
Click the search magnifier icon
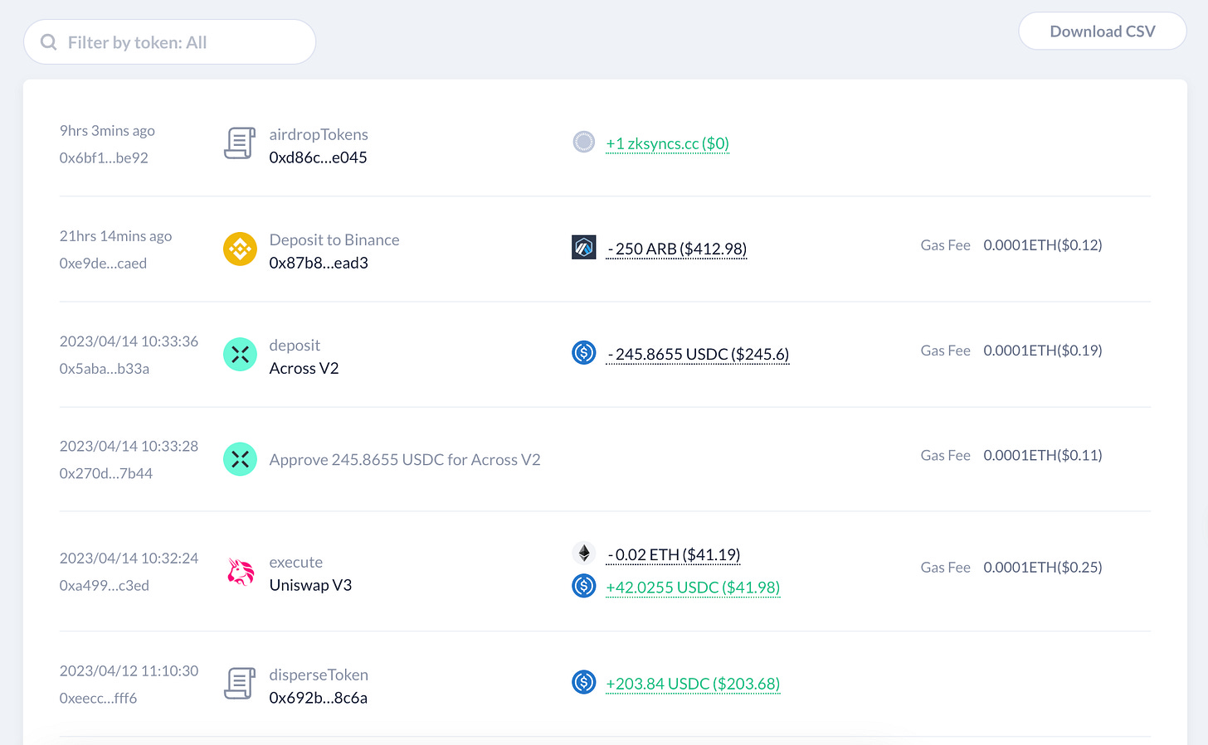point(49,42)
